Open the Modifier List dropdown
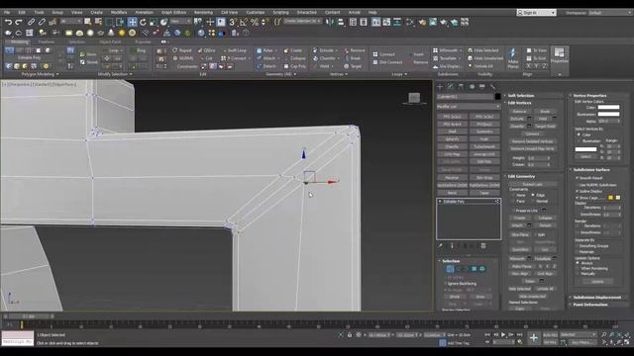The height and width of the screenshot is (356, 634). point(469,107)
